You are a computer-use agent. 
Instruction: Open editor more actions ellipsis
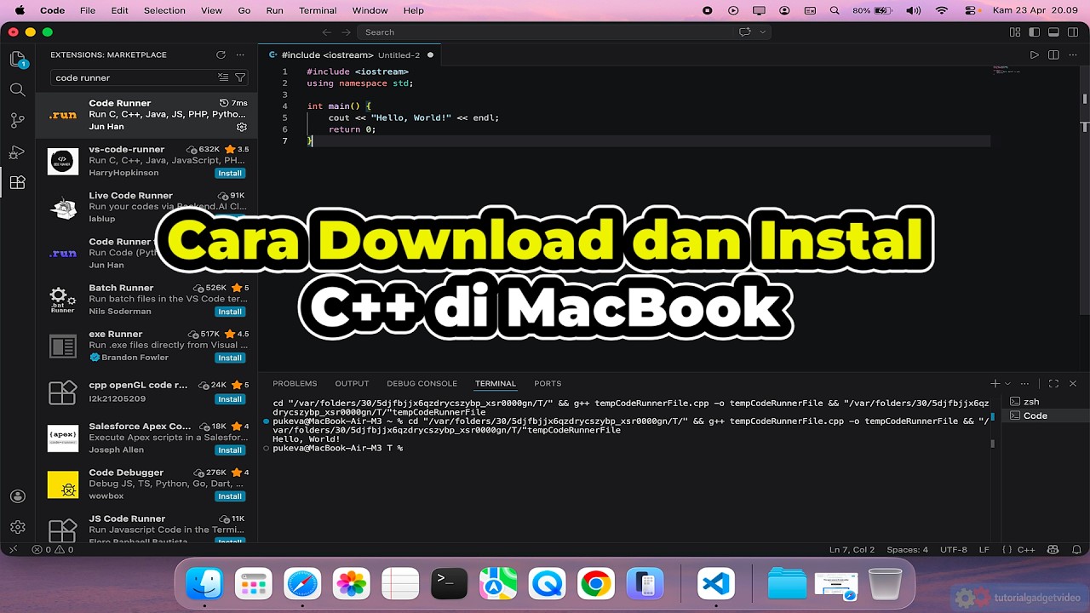tap(1072, 54)
